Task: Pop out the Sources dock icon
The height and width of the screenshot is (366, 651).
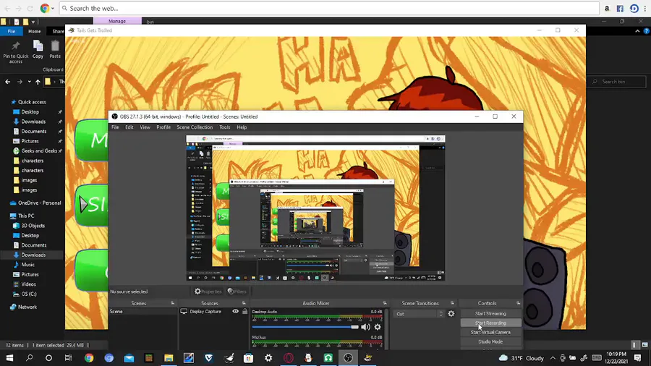Action: pos(244,303)
